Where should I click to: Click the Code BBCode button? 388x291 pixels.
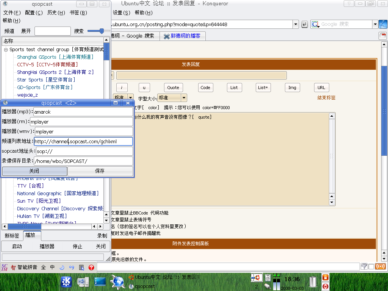click(x=205, y=88)
